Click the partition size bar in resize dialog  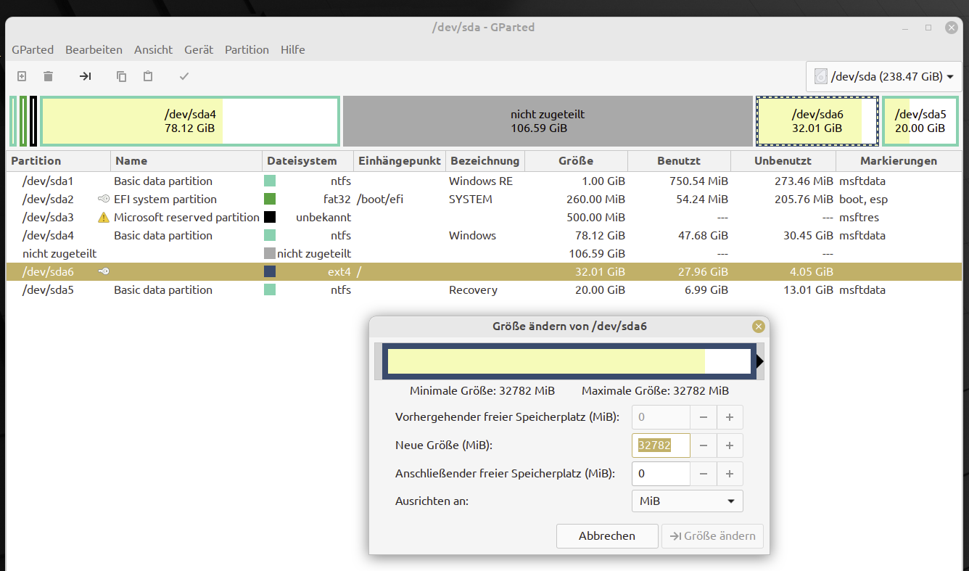[569, 361]
